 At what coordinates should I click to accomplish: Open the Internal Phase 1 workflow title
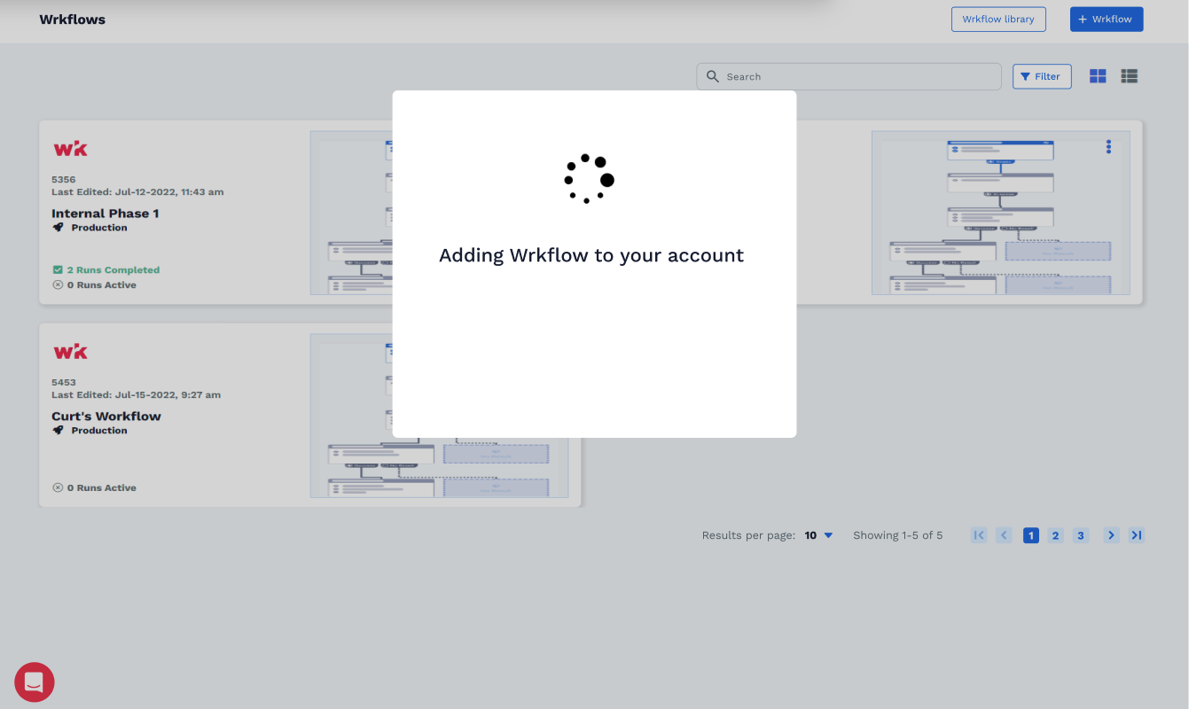tap(106, 214)
